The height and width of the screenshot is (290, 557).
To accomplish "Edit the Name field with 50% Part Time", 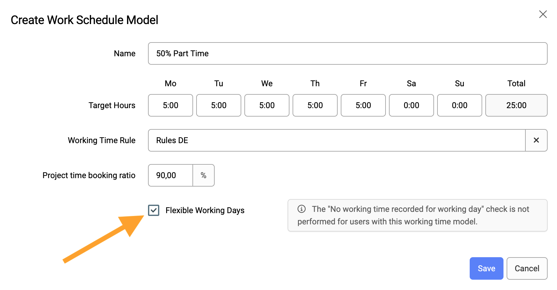I will pos(348,53).
